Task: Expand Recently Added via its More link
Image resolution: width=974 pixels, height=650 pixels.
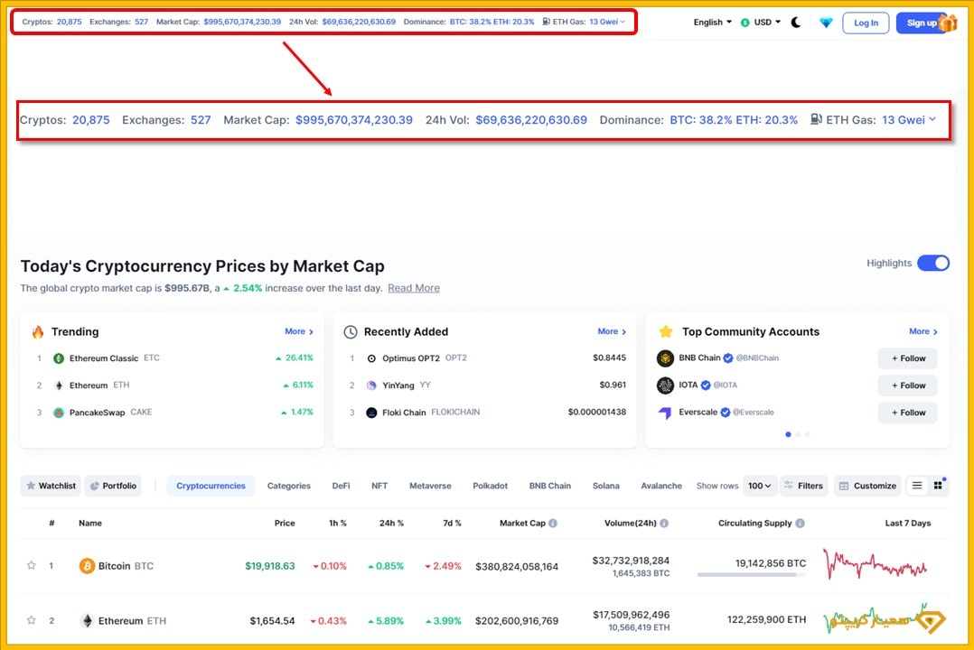Action: point(612,331)
